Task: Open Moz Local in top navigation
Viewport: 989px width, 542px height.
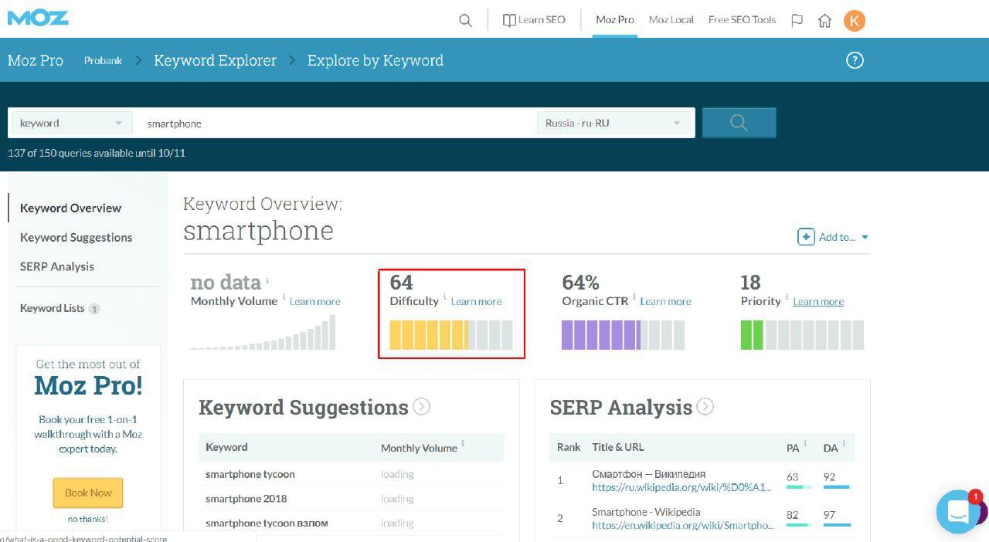Action: (x=671, y=20)
